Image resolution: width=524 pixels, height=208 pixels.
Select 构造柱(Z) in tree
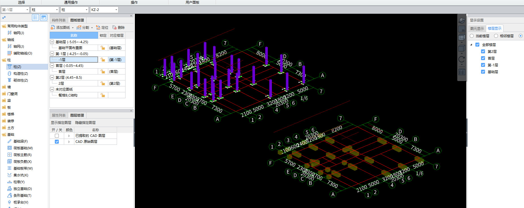21,73
